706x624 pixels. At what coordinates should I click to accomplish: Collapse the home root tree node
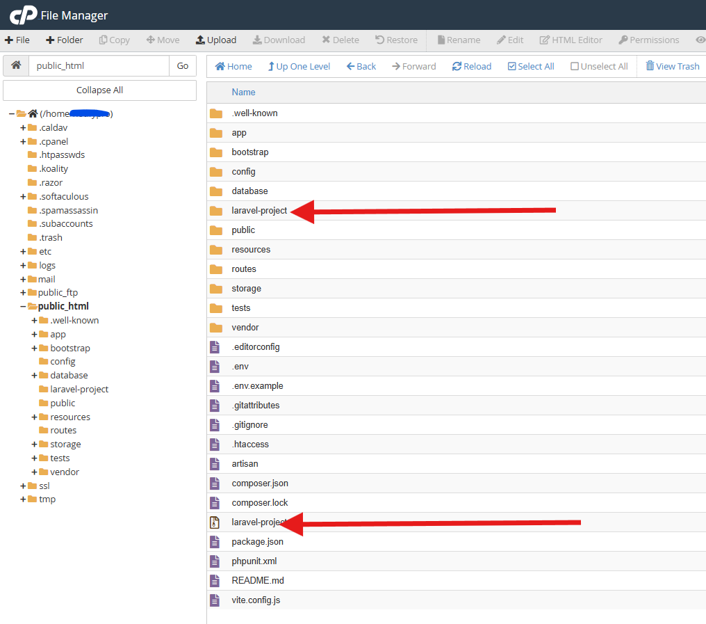[12, 113]
